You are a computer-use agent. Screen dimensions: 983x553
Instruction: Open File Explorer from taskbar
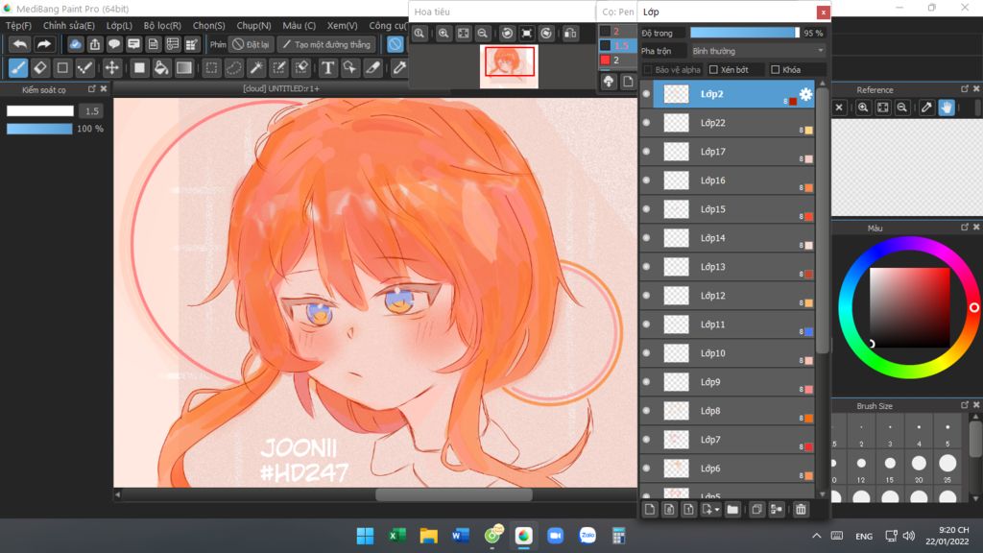click(429, 536)
